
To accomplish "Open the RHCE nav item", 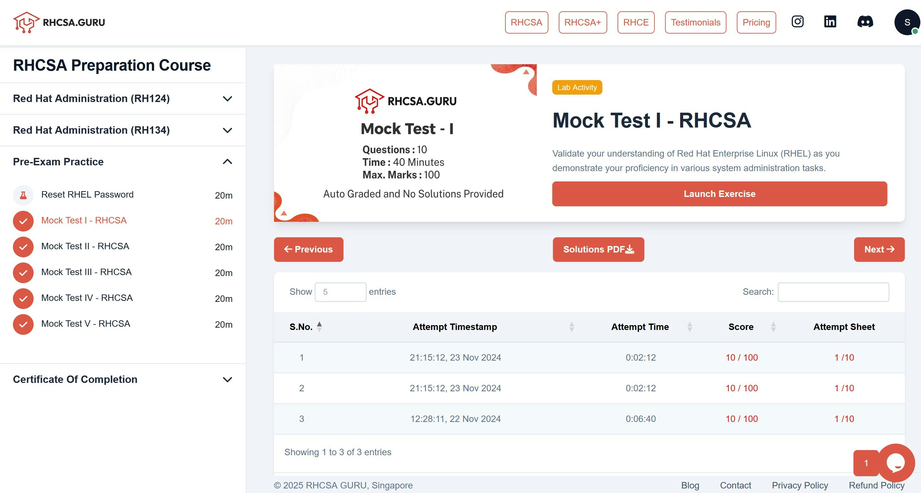I will point(636,22).
